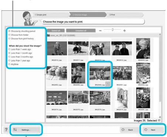Select the highlighted kids on beach chair photo
The width and height of the screenshot is (167, 137).
click(100, 73)
